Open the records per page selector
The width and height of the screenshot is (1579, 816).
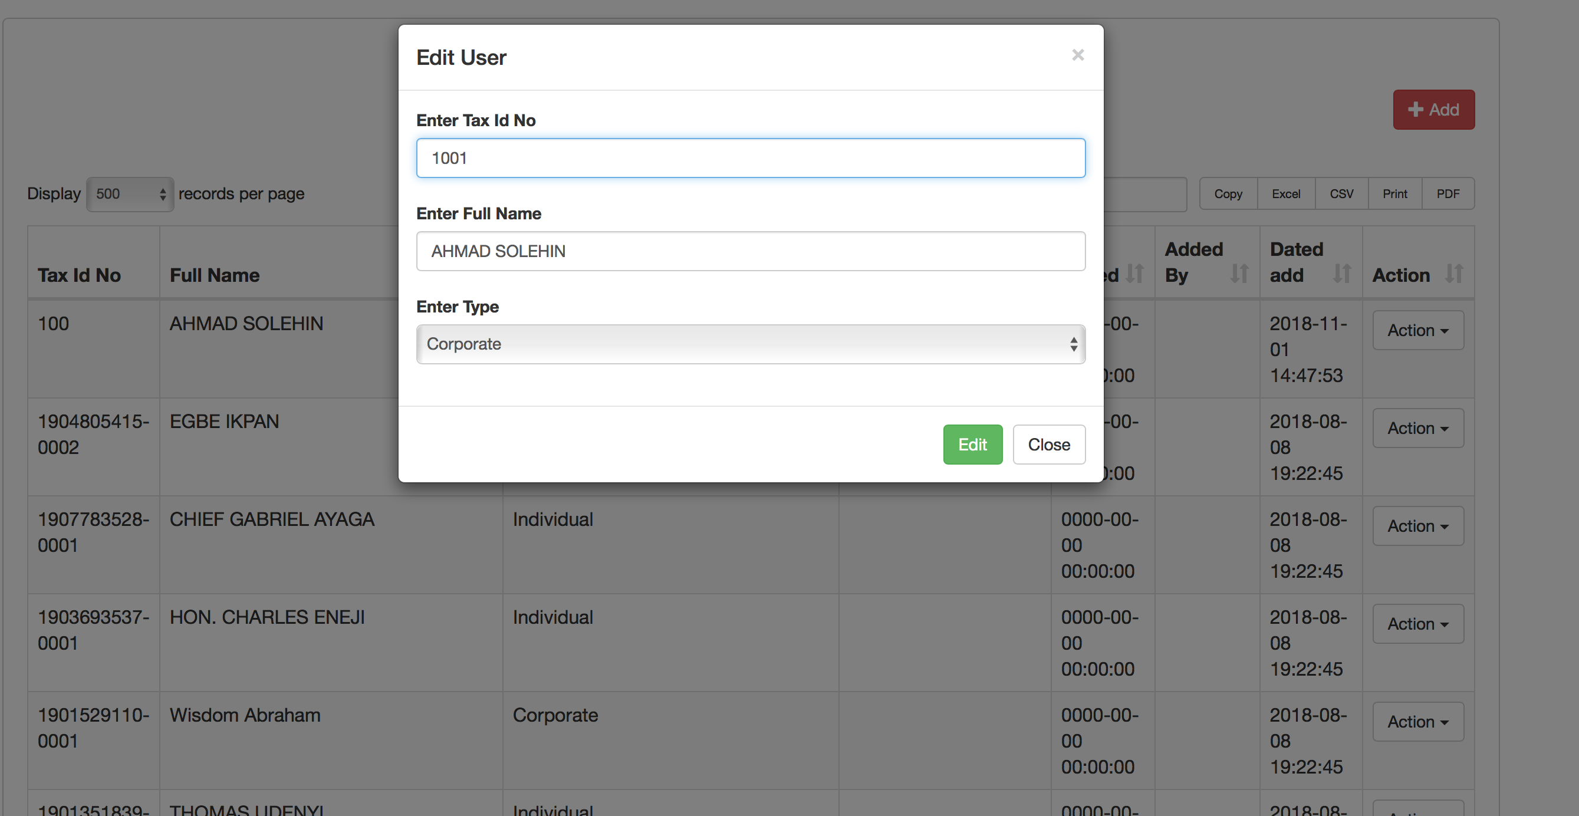130,195
